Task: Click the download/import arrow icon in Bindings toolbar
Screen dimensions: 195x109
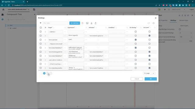Action: tap(91, 23)
